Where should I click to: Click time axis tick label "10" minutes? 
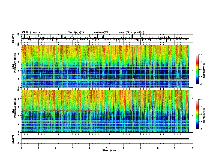[x=192, y=148]
